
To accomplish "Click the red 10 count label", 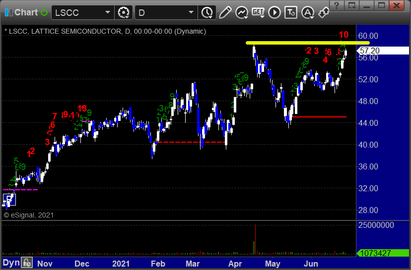I will tap(343, 35).
